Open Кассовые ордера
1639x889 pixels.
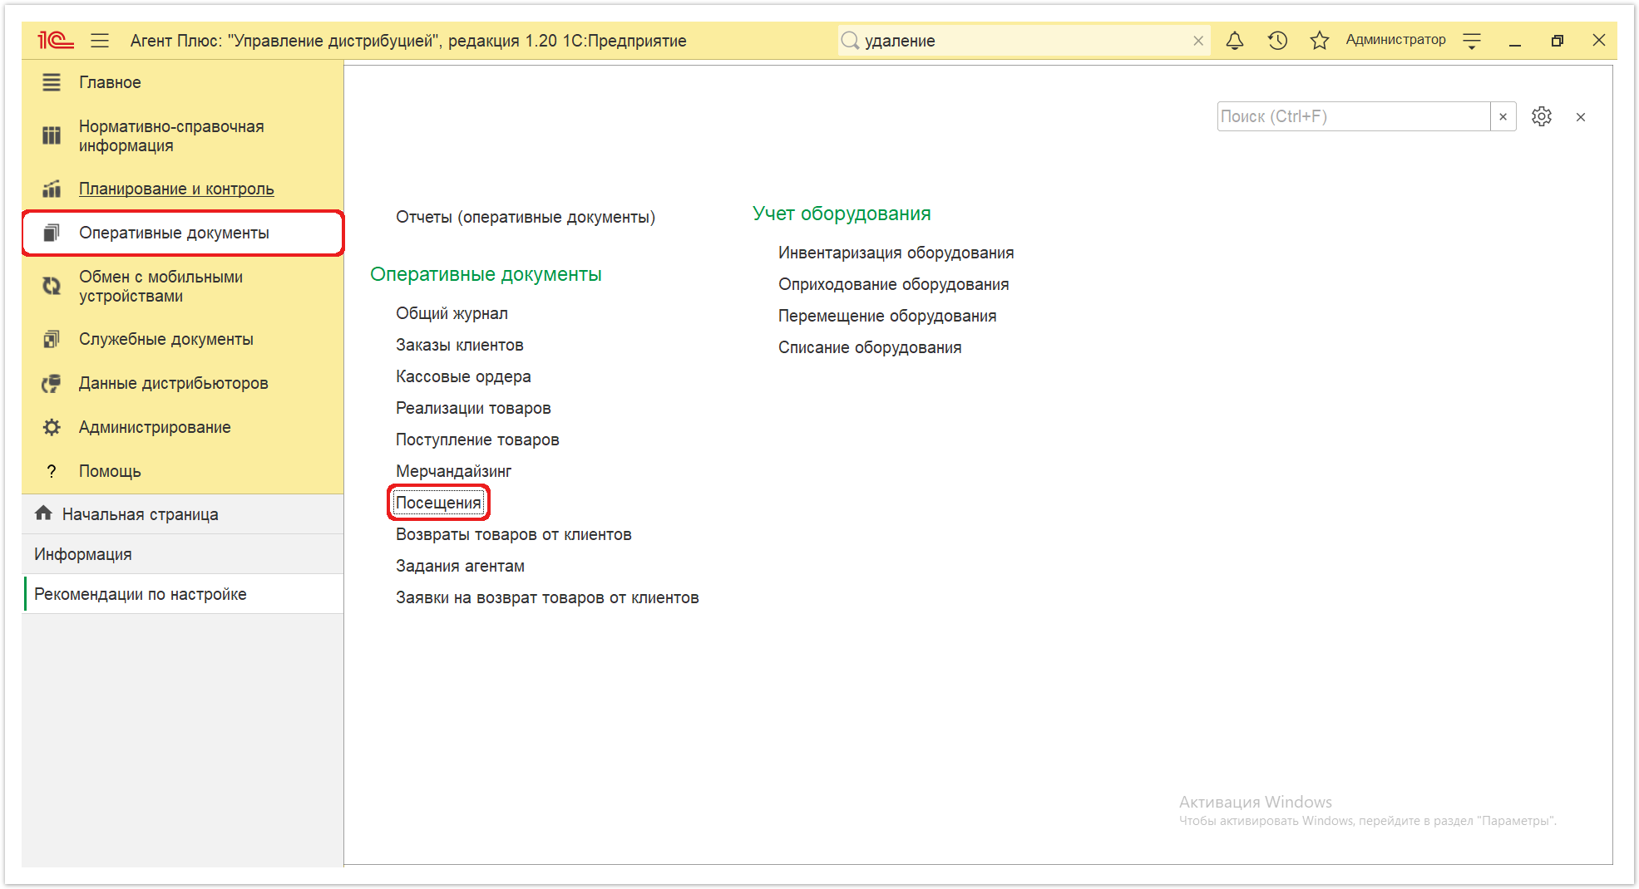(463, 376)
